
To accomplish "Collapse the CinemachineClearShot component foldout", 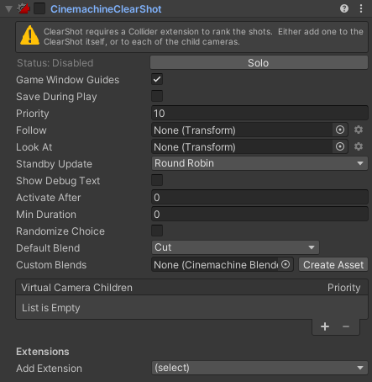I will 8,9.
